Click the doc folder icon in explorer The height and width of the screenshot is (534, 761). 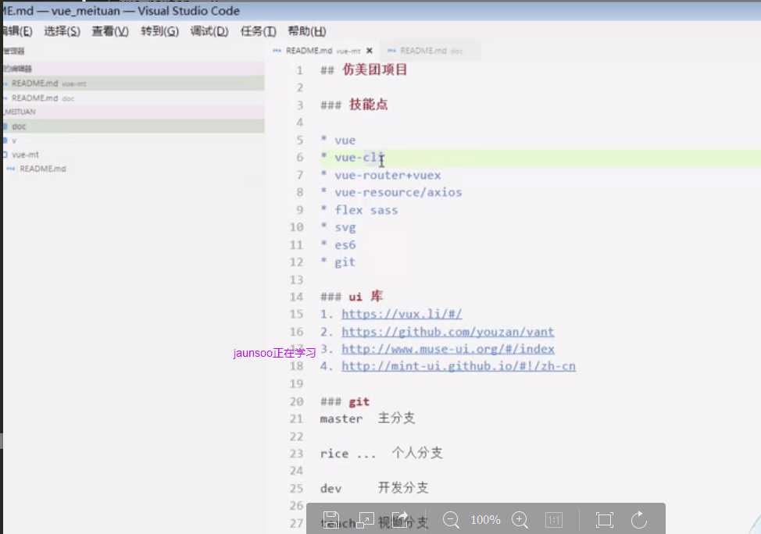pyautogui.click(x=5, y=126)
